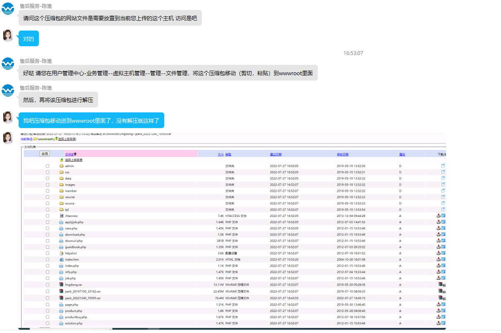Image resolution: width=501 pixels, height=333 pixels.
Task: Click the download icon for .htaccess row
Action: pos(439,216)
